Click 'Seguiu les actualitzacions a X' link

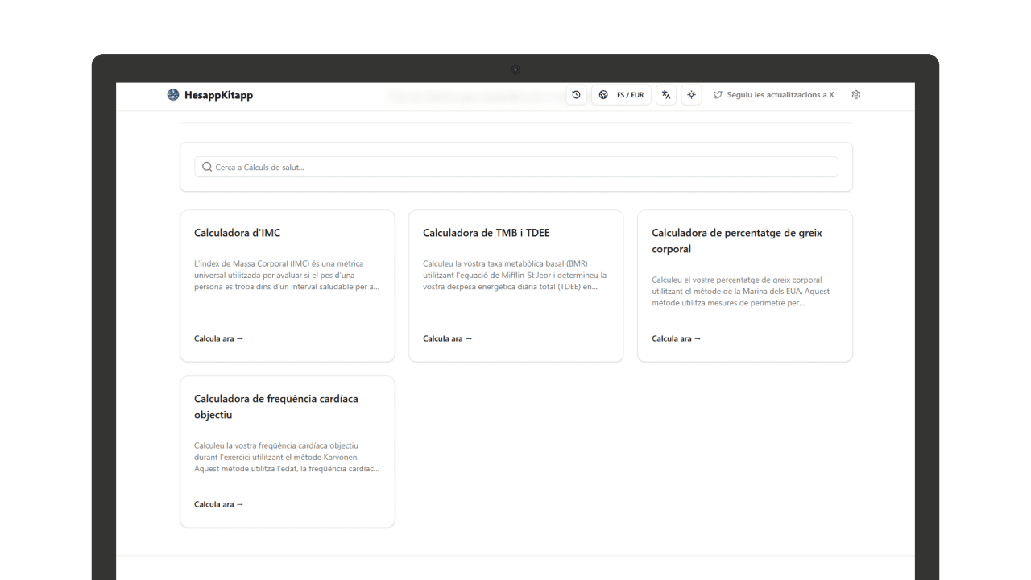coord(780,95)
